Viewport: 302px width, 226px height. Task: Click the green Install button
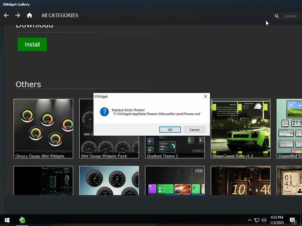(32, 44)
